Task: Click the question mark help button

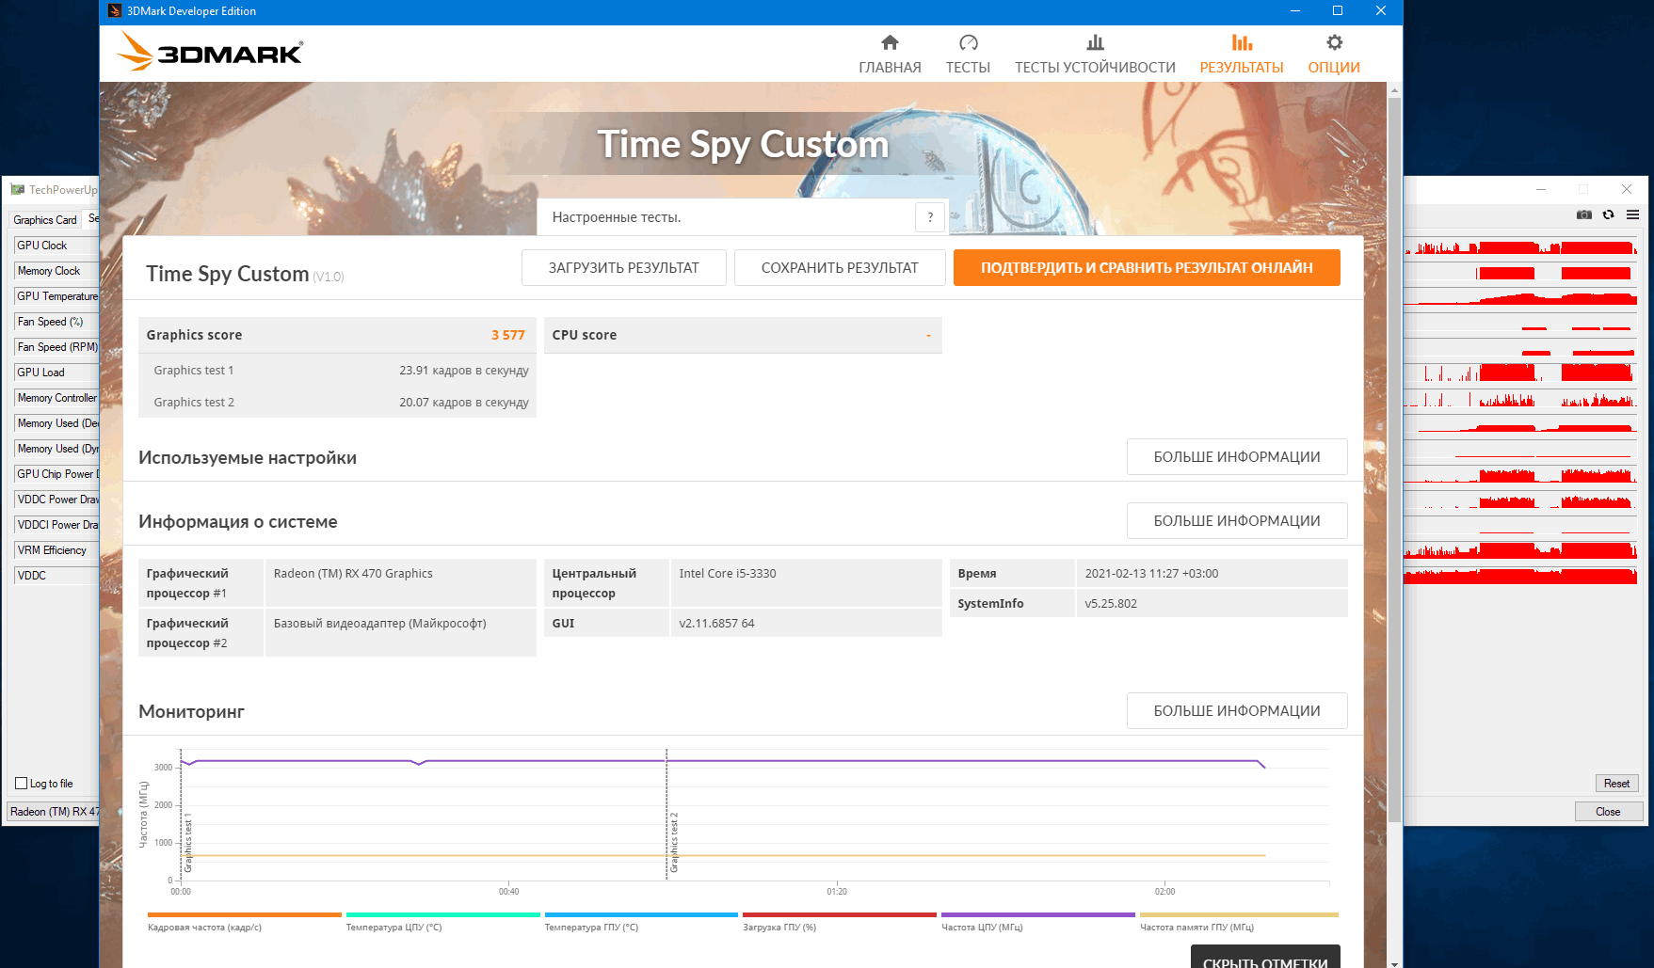Action: (x=930, y=217)
